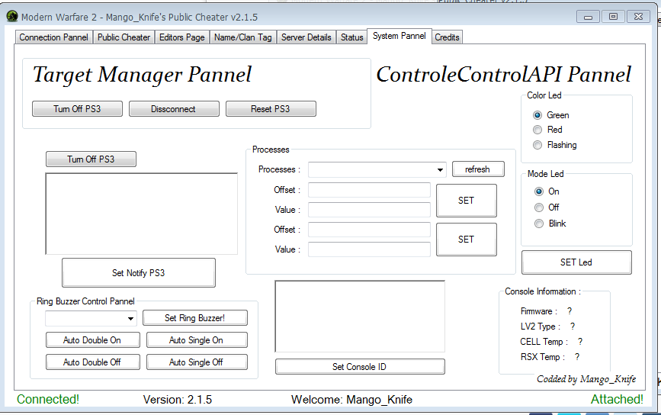661x415 pixels.
Task: Close the Public Cheater window
Action: 638,17
